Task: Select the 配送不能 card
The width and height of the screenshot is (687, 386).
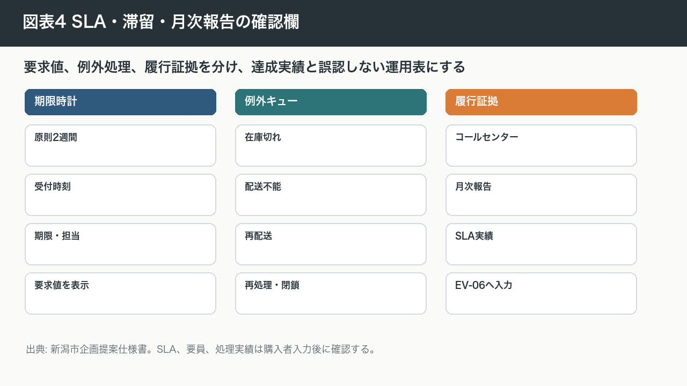Action: coord(331,195)
